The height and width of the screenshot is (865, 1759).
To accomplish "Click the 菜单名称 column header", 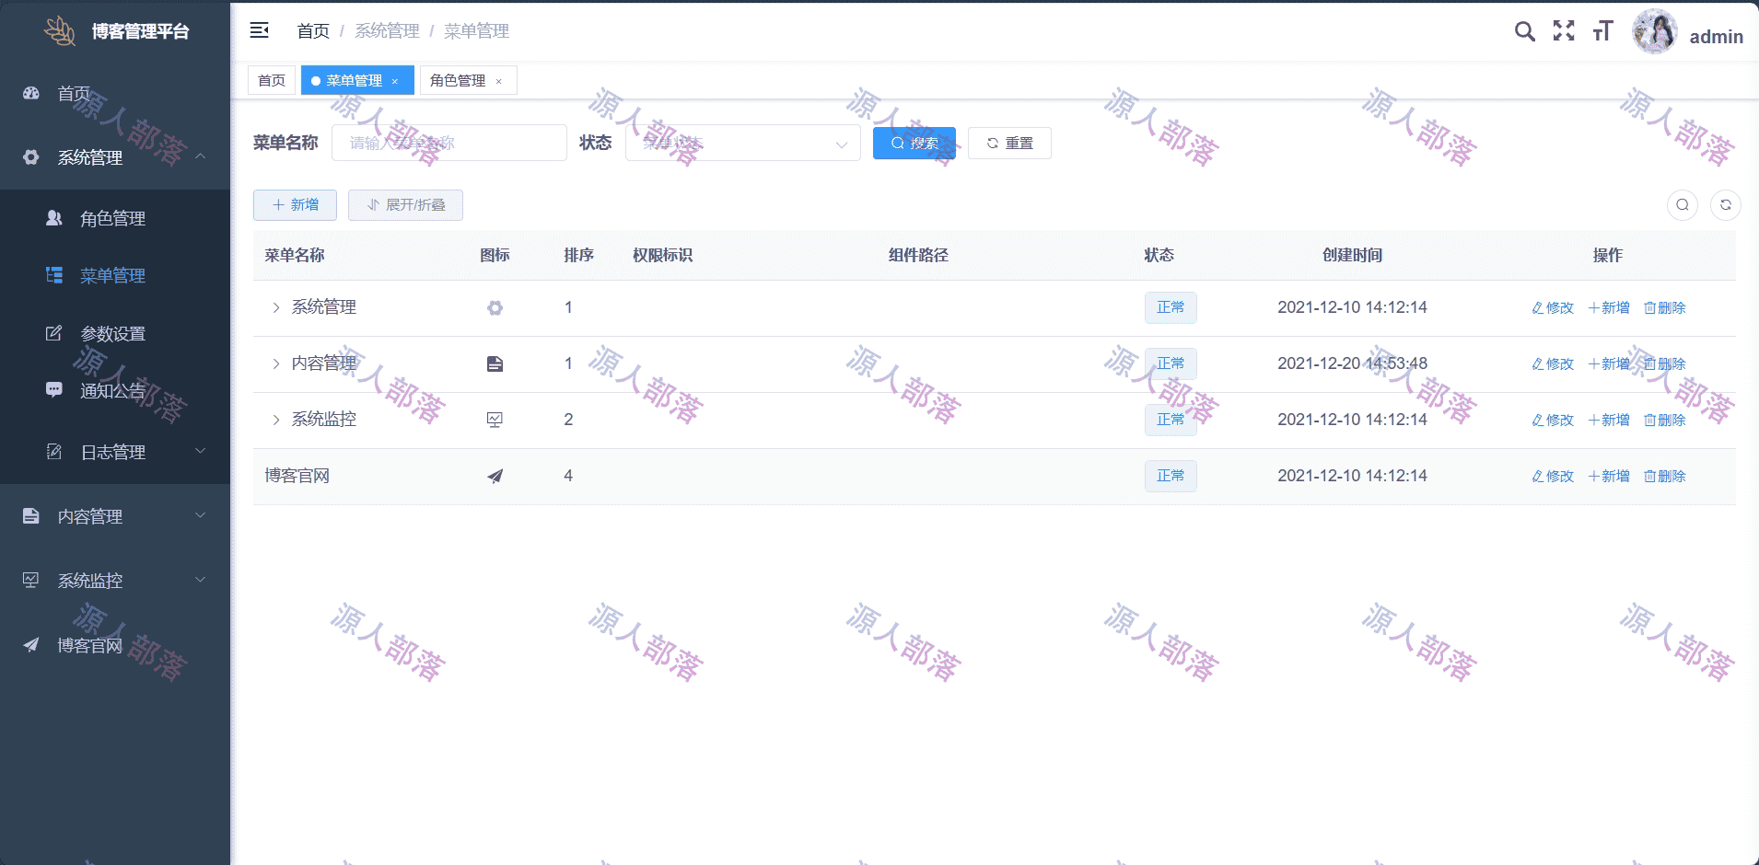I will point(295,255).
